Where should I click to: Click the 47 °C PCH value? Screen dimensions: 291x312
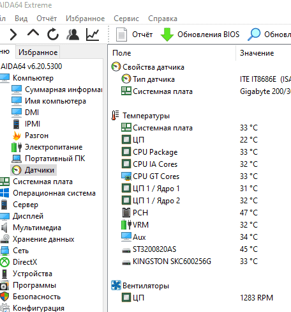[x=249, y=213]
